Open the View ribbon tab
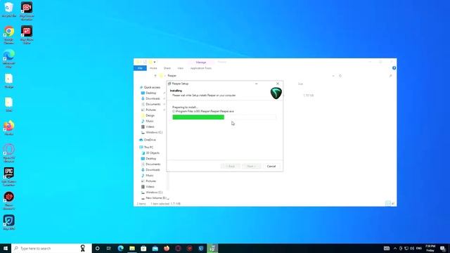The width and height of the screenshot is (450, 253). 180,68
